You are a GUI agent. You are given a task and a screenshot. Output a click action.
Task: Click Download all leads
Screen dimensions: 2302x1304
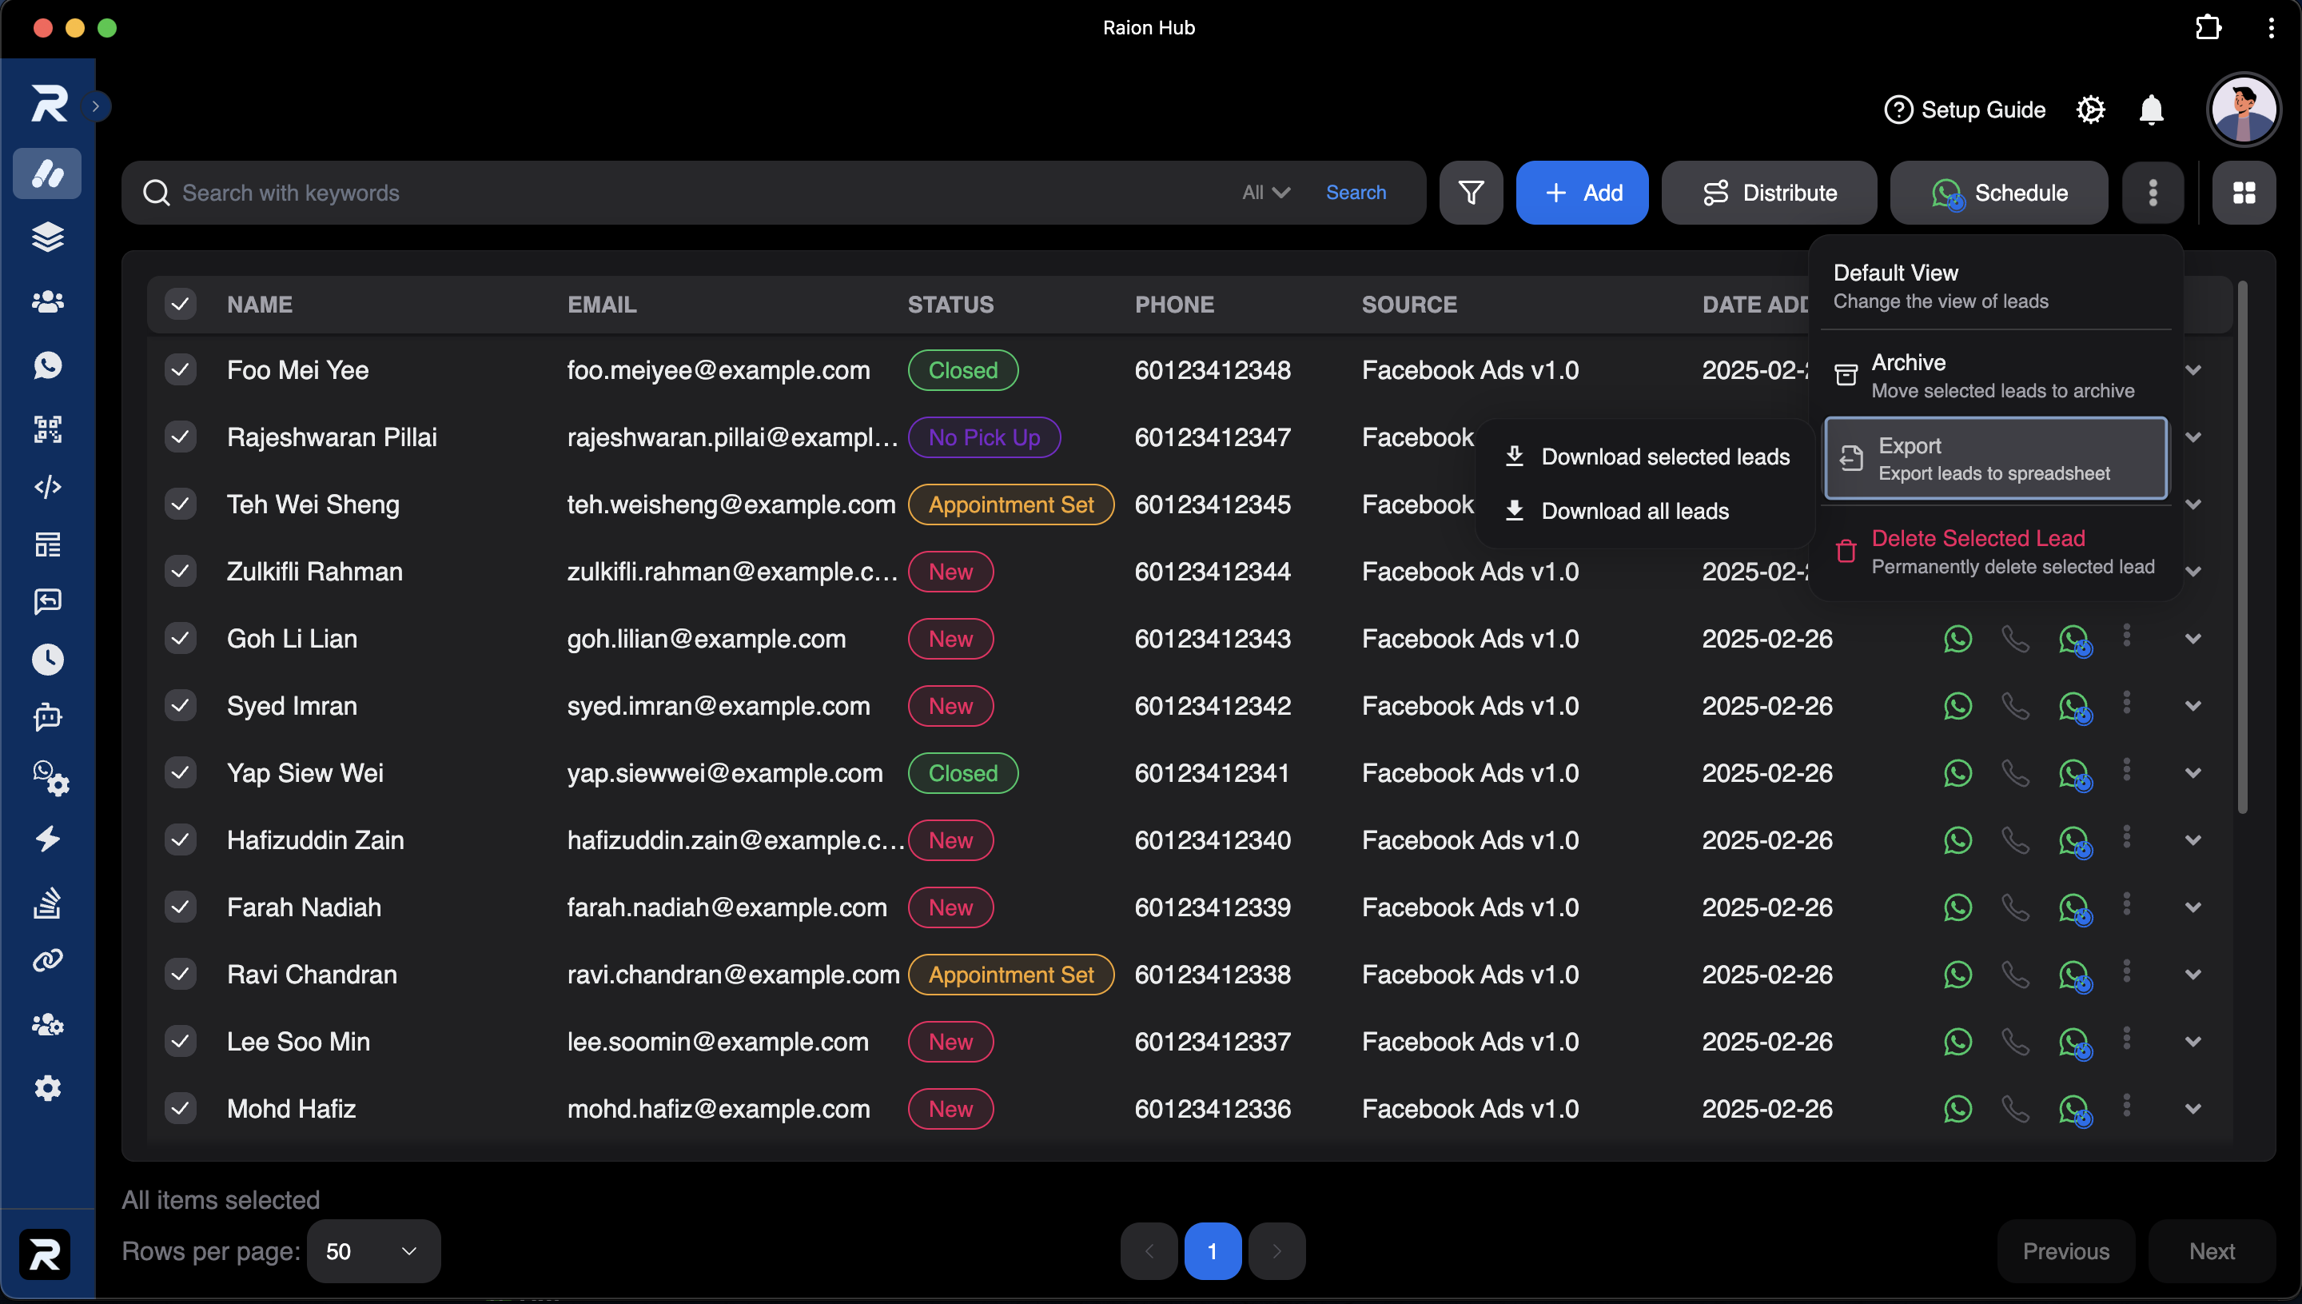[x=1646, y=512]
